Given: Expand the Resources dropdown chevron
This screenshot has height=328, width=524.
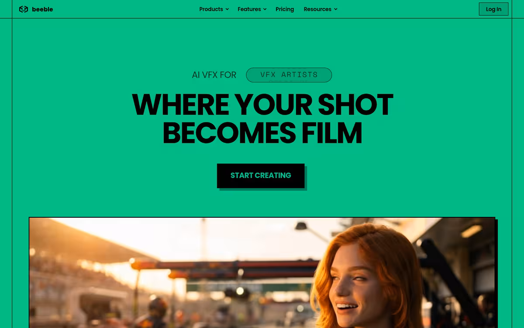Looking at the screenshot, I should 335,9.
